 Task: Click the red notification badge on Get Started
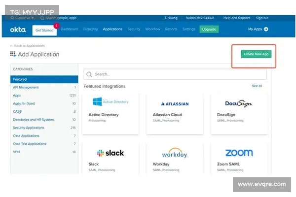click(x=56, y=26)
